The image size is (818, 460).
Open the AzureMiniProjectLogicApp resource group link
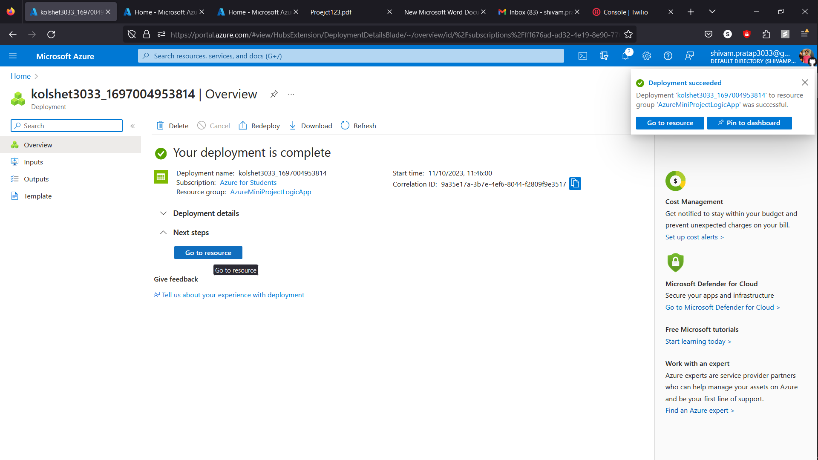pyautogui.click(x=271, y=192)
